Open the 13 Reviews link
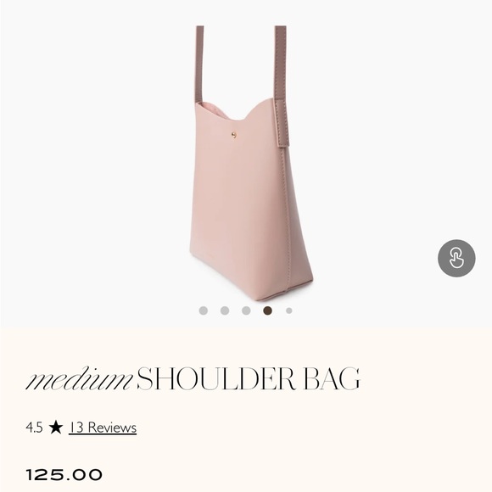The image size is (492, 492). (103, 428)
